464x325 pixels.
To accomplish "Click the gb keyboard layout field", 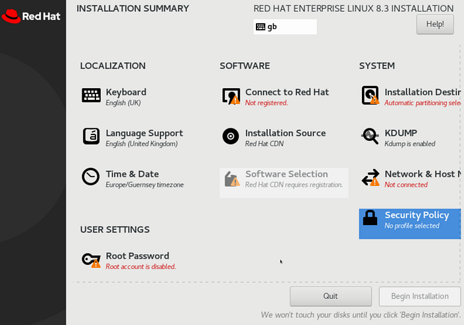I will click(285, 27).
